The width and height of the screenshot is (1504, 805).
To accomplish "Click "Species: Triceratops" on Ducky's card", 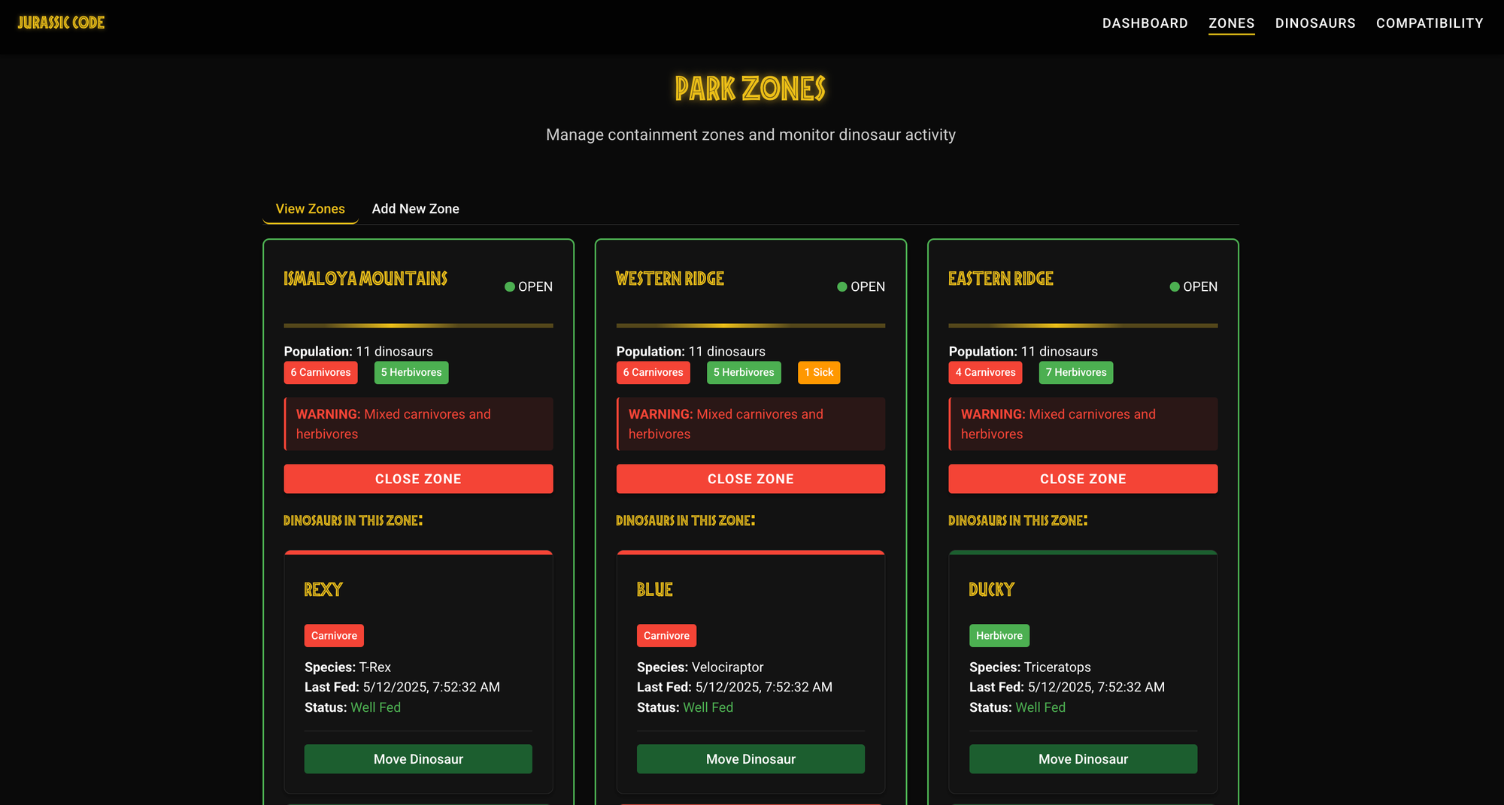I will point(1030,667).
